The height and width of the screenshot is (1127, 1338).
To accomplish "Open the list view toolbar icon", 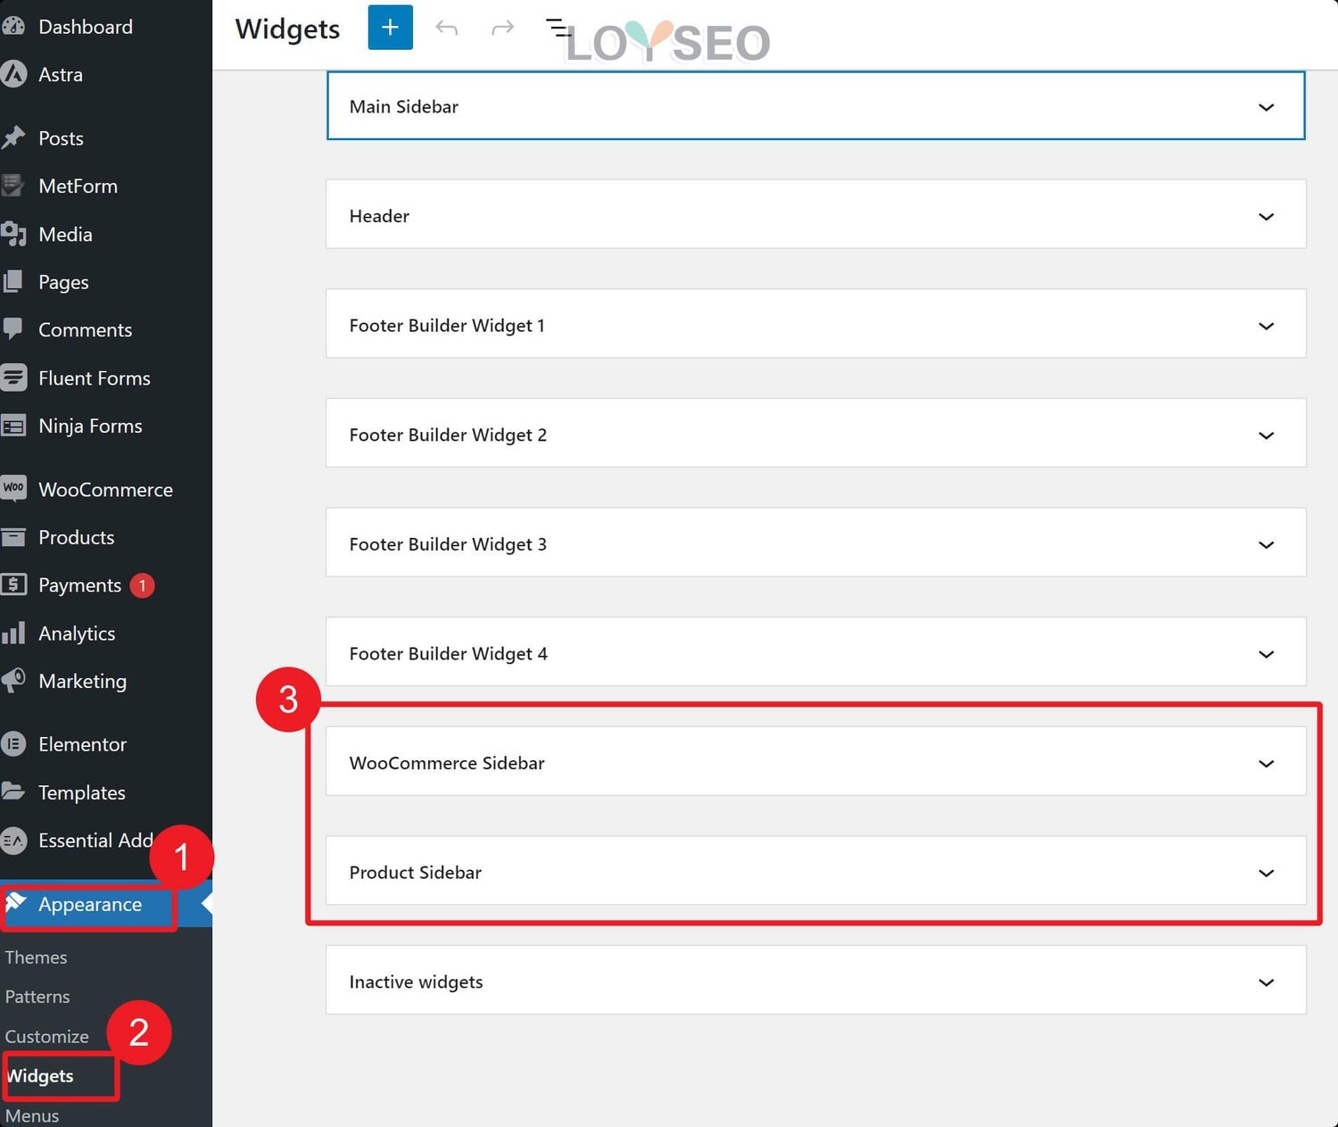I will tap(558, 28).
